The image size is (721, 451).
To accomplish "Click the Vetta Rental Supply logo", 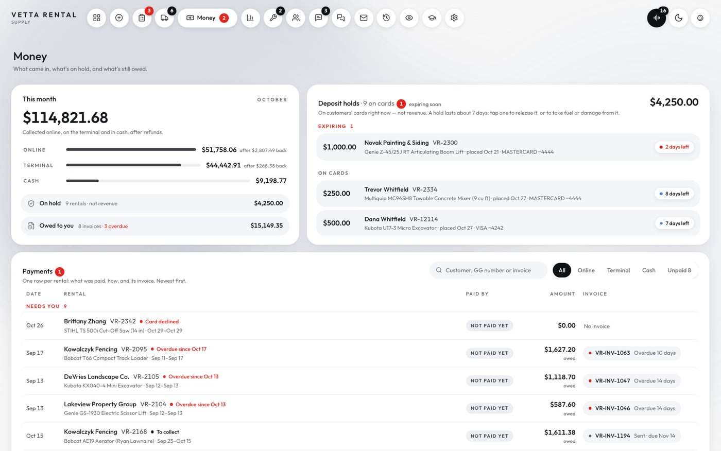I will point(44,18).
